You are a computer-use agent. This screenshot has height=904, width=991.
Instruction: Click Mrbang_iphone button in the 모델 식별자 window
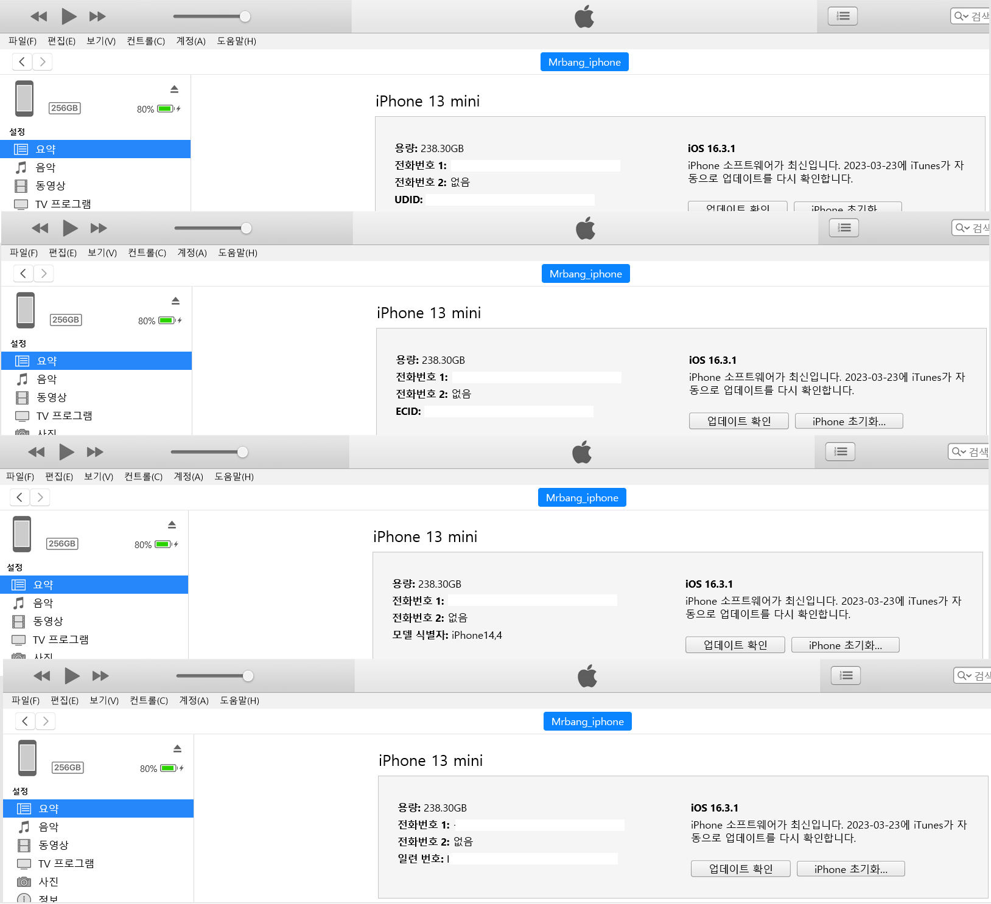(582, 498)
